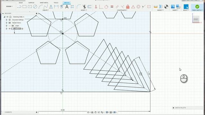Switch to the SOLID tab

[20, 3]
